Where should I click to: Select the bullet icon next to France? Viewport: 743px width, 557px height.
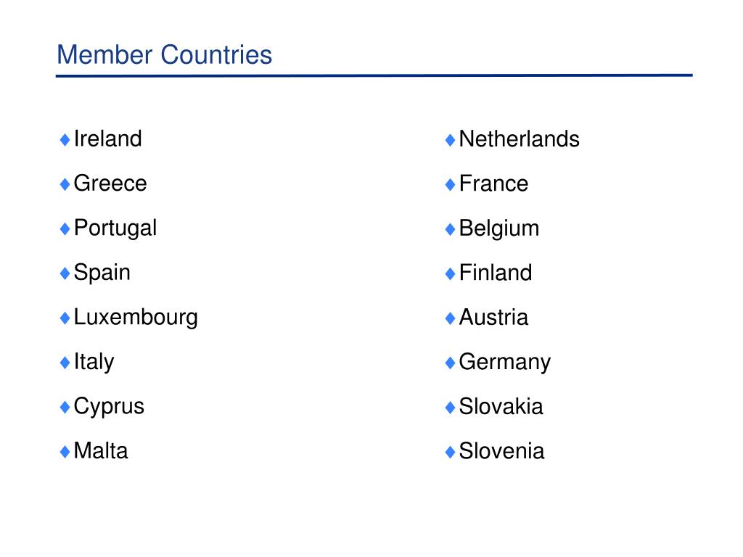(x=450, y=184)
